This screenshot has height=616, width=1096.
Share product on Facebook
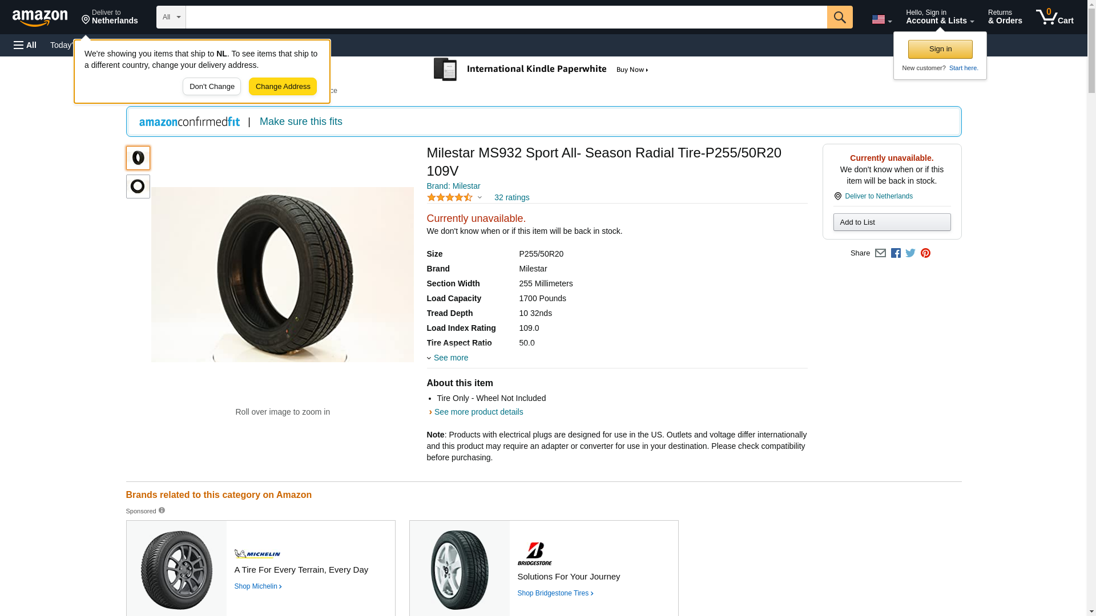[x=896, y=253]
